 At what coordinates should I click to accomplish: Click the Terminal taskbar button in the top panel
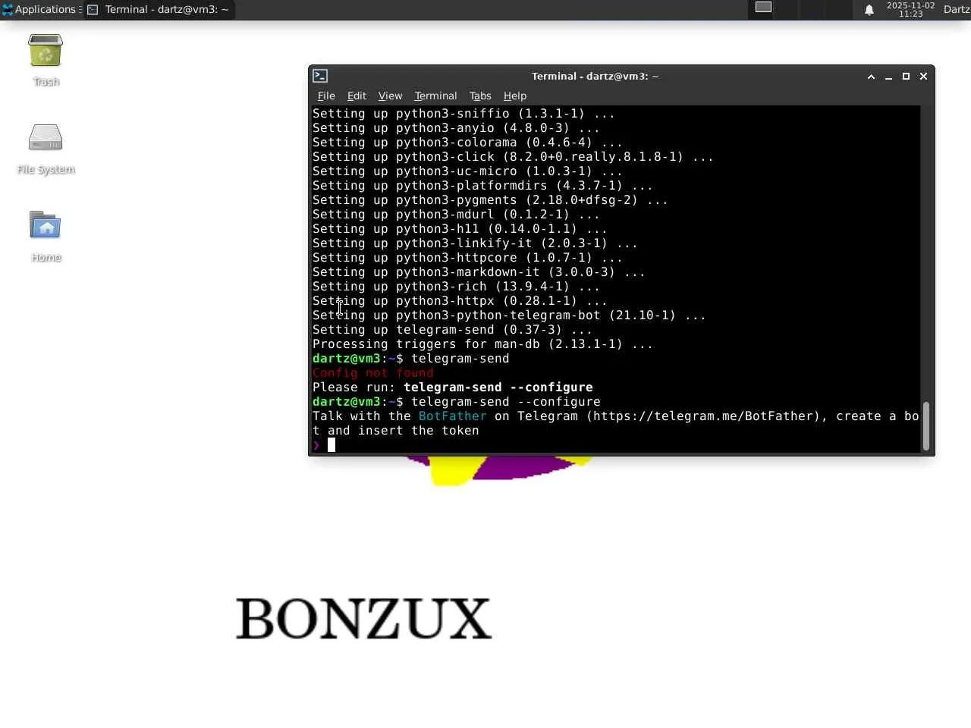158,10
